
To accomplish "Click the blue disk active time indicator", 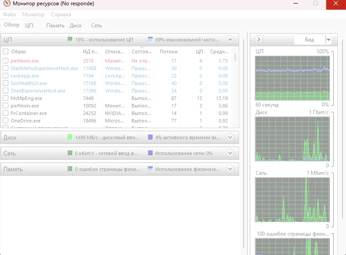I will (x=150, y=137).
